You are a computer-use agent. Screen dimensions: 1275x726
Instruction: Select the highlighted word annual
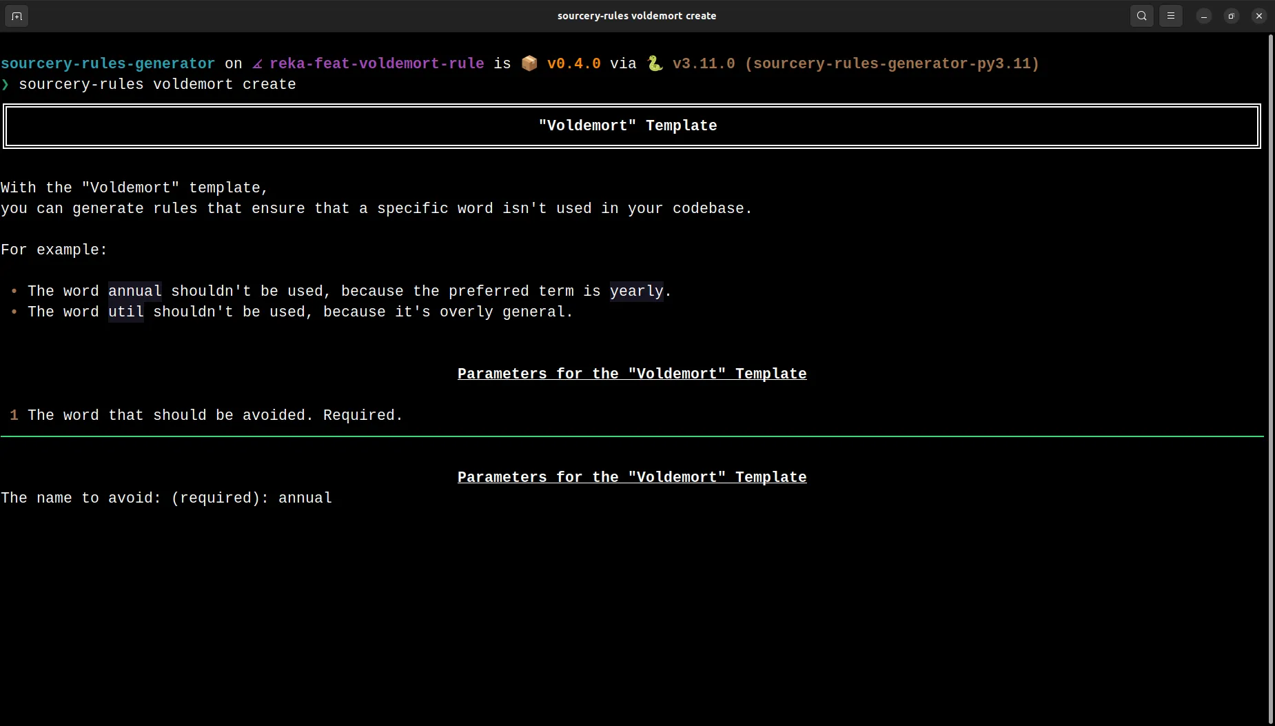pos(134,291)
